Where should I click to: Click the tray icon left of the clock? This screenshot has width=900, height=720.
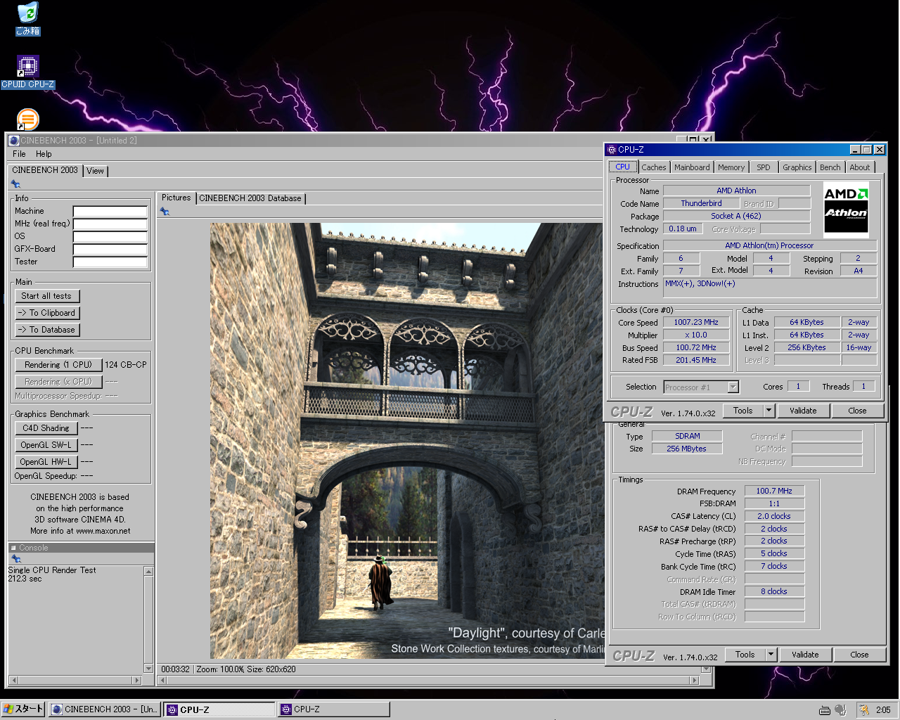click(x=864, y=710)
